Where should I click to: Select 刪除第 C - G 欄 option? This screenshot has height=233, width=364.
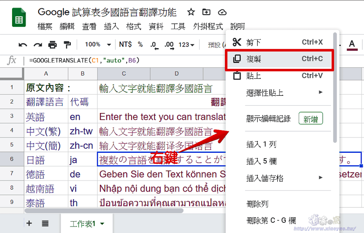(x=271, y=220)
